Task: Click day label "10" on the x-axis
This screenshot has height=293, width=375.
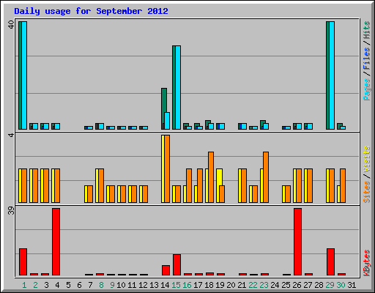Action: pyautogui.click(x=121, y=285)
